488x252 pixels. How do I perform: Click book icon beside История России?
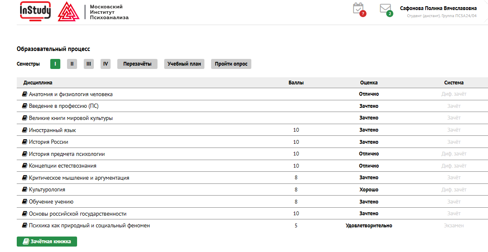(25, 142)
